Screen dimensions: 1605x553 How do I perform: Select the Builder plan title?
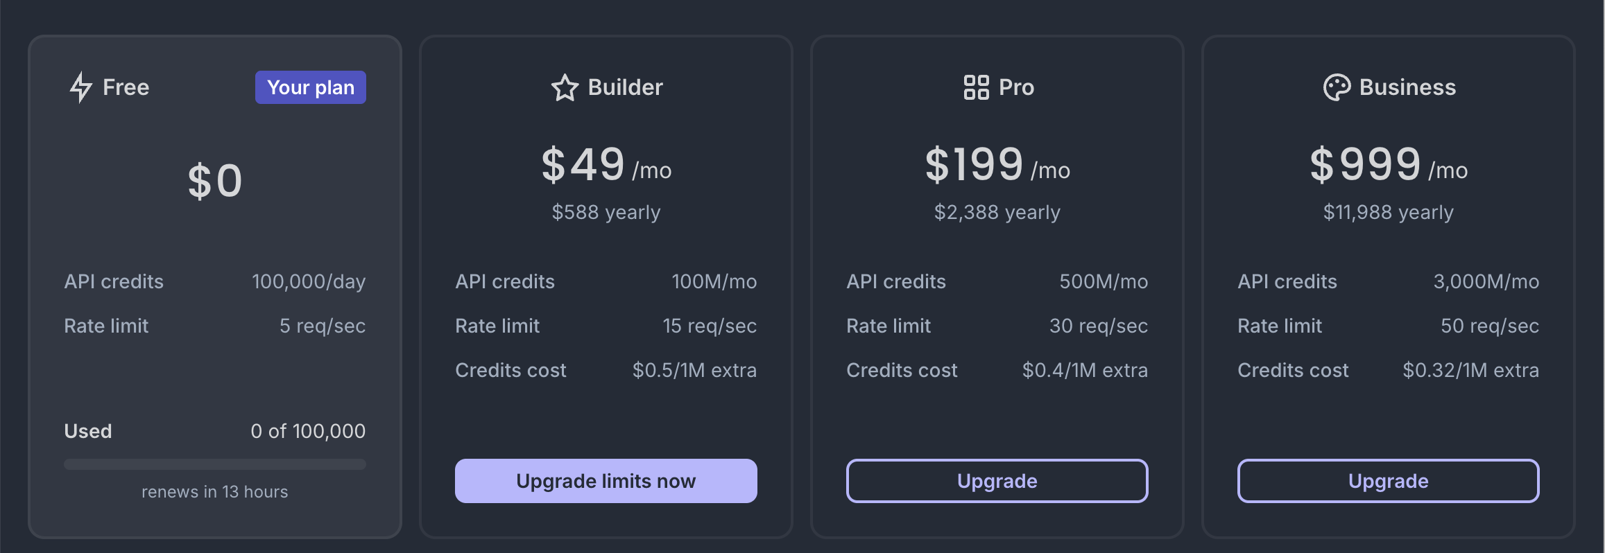626,87
